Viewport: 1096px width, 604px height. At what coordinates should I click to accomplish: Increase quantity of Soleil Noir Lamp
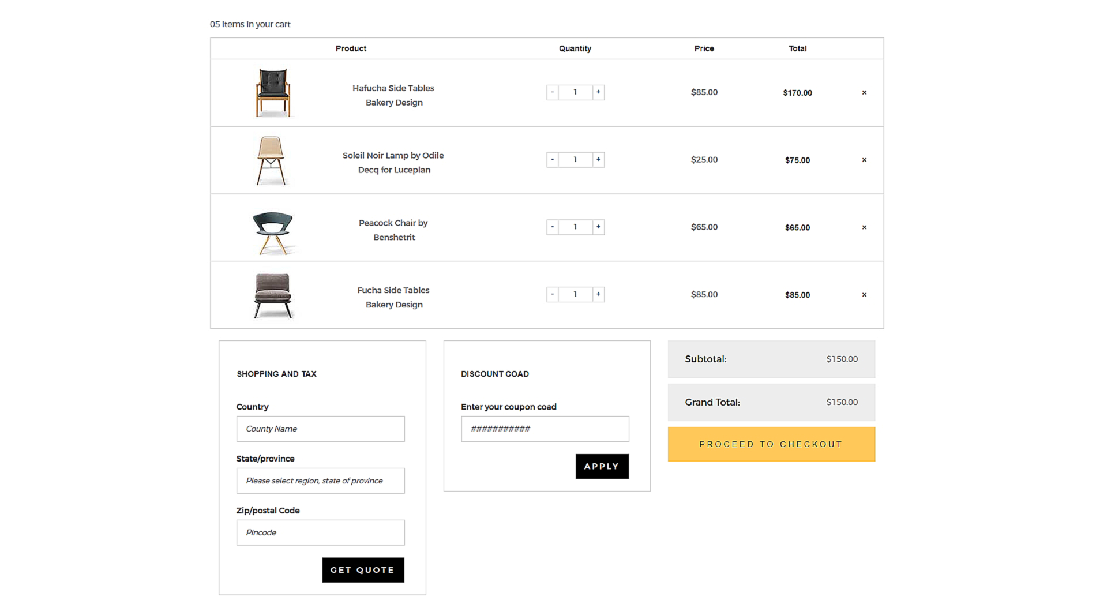[x=598, y=160]
